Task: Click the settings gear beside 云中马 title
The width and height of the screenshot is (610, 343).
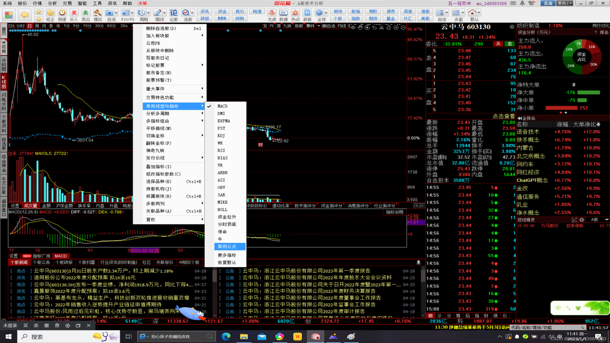Action: (512, 27)
